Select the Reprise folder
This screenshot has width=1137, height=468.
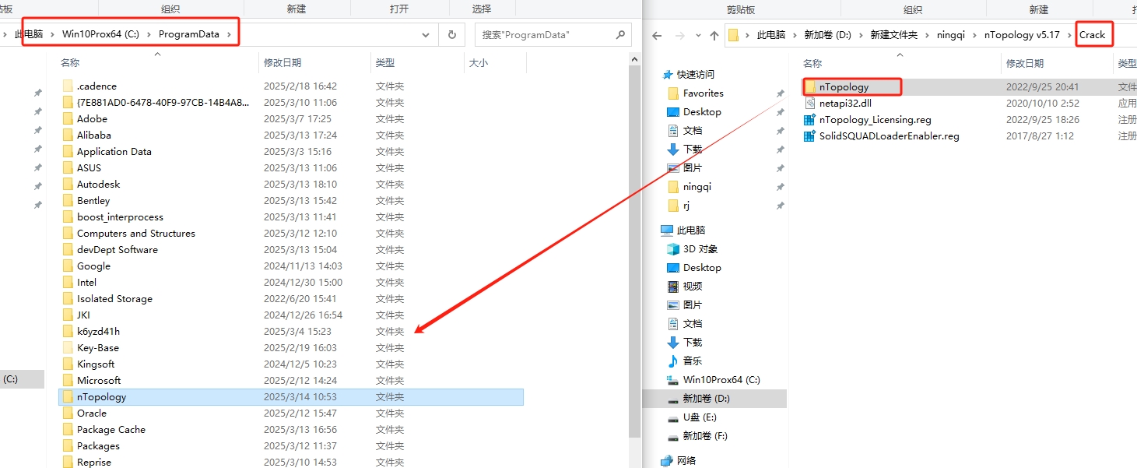tap(93, 462)
